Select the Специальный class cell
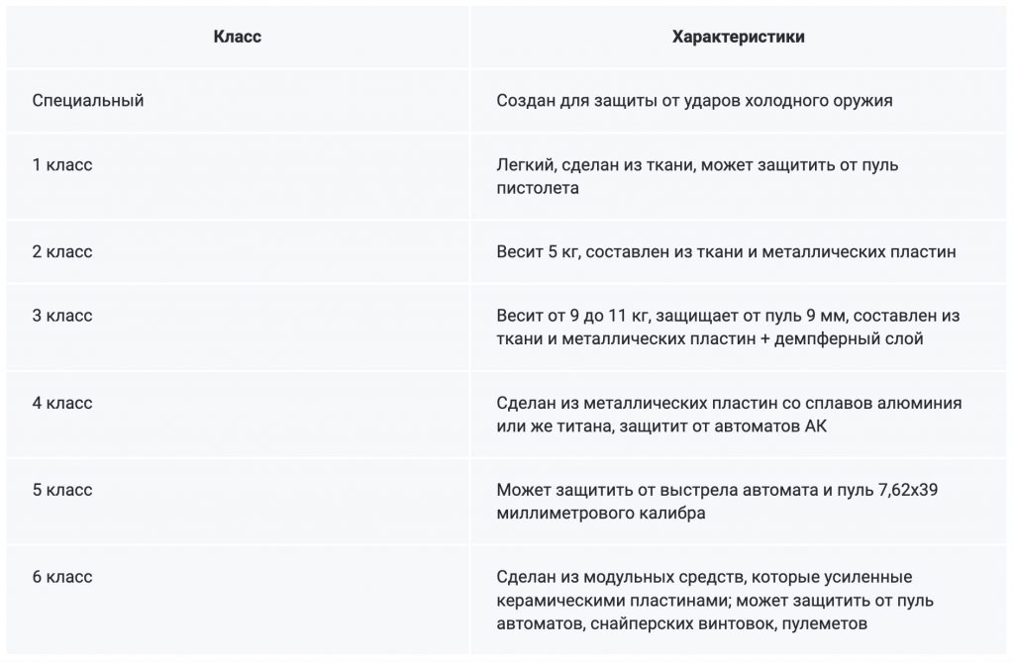This screenshot has width=1014, height=663. [238, 101]
